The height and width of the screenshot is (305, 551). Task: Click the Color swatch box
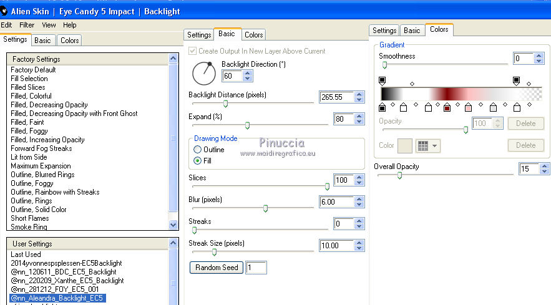(x=405, y=146)
